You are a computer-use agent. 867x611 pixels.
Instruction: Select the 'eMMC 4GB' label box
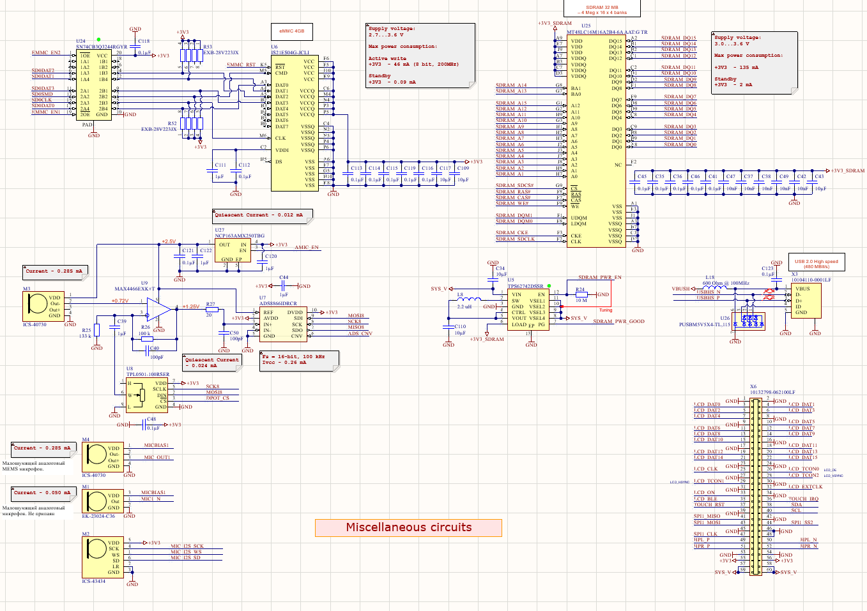tap(292, 31)
